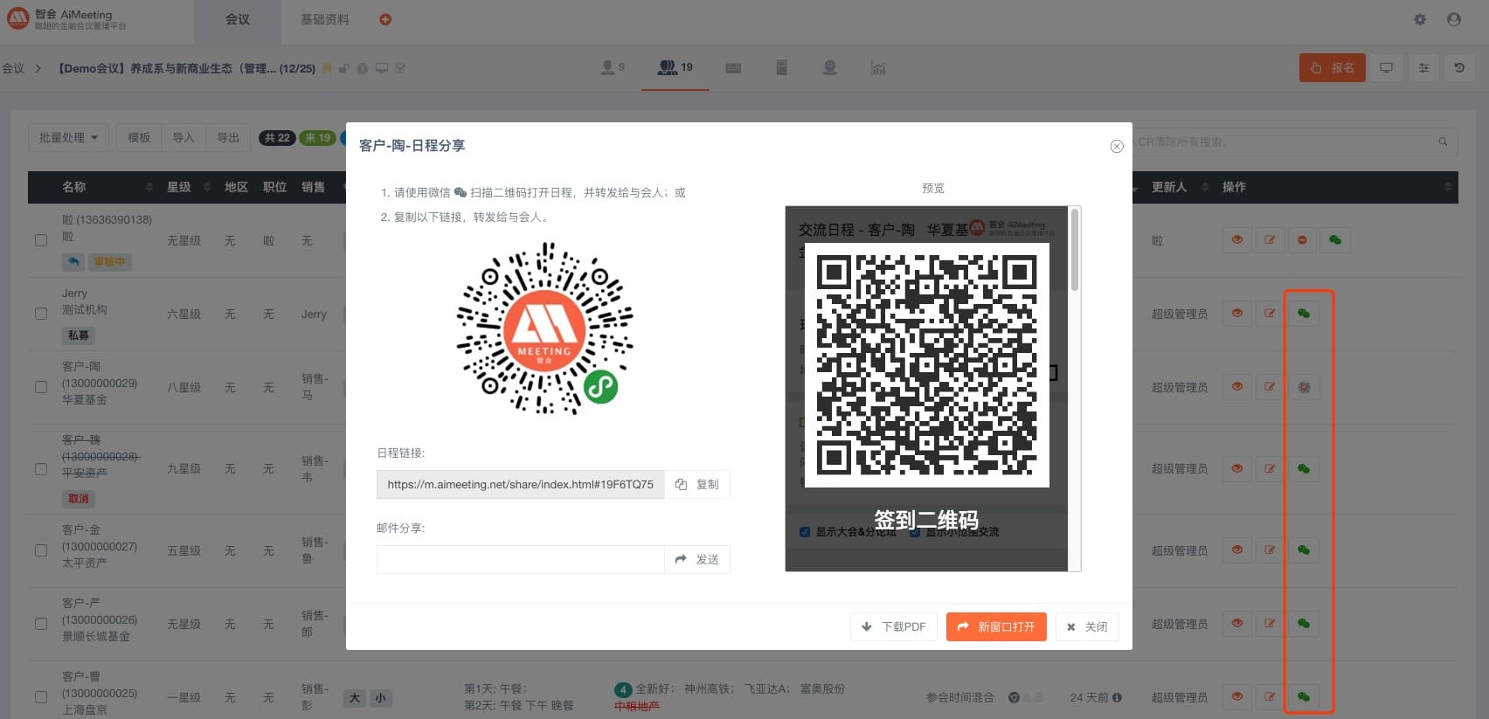Click the orange 报名 button

[x=1332, y=67]
